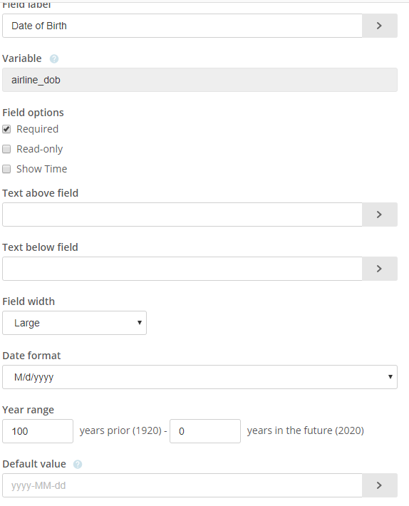Open the Field width dropdown showing Large
The height and width of the screenshot is (506, 409).
point(74,323)
